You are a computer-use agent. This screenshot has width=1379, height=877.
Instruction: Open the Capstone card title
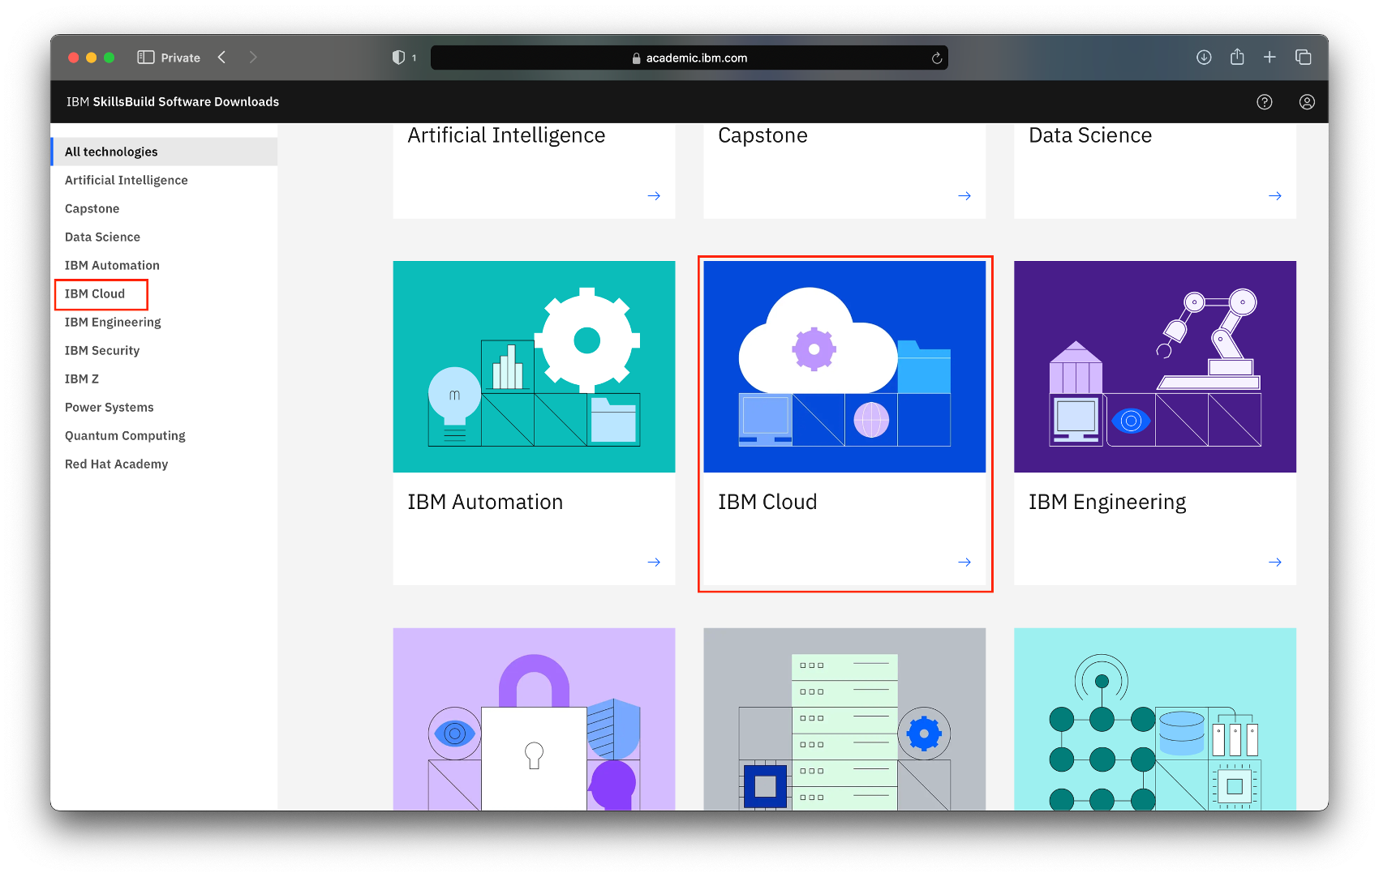click(763, 135)
